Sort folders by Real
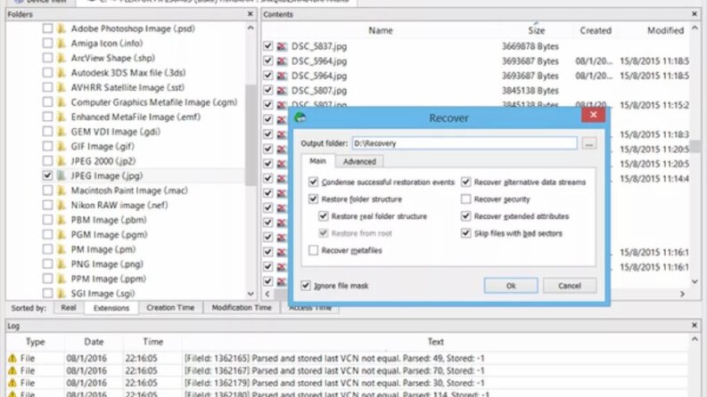This screenshot has width=707, height=397. tap(69, 307)
